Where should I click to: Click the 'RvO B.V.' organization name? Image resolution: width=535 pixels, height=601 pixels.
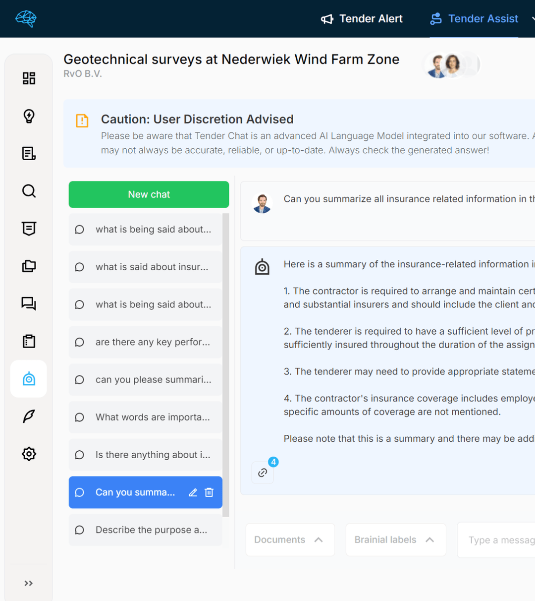83,74
